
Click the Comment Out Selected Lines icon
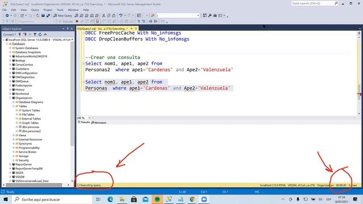pos(138,22)
